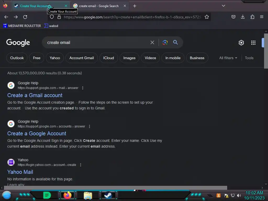This screenshot has width=268, height=201.
Task: Go back with the browser back arrow
Action: tap(6, 17)
